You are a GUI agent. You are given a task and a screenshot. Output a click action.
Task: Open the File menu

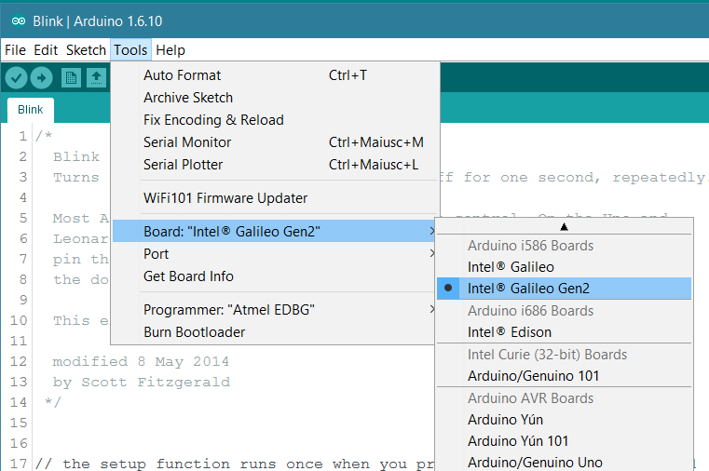tap(16, 50)
